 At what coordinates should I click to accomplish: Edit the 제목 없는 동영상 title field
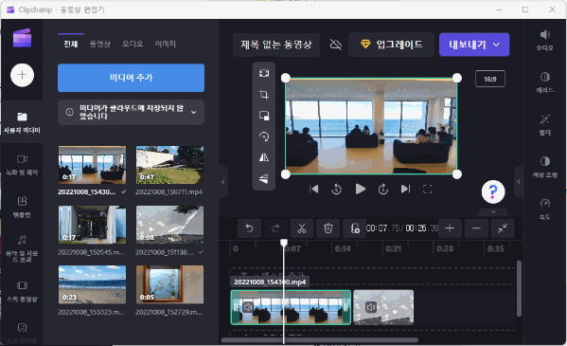(276, 45)
